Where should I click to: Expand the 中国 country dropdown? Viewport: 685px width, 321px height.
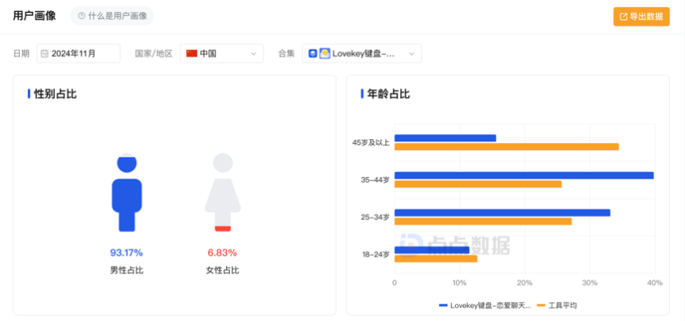pos(222,54)
